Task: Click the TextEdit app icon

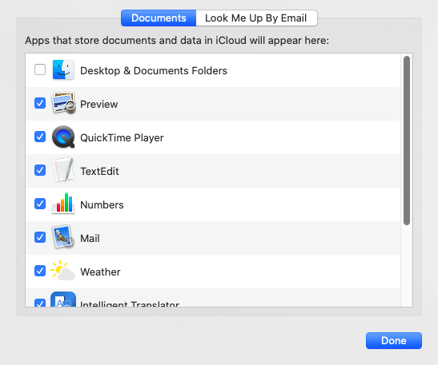Action: (63, 170)
